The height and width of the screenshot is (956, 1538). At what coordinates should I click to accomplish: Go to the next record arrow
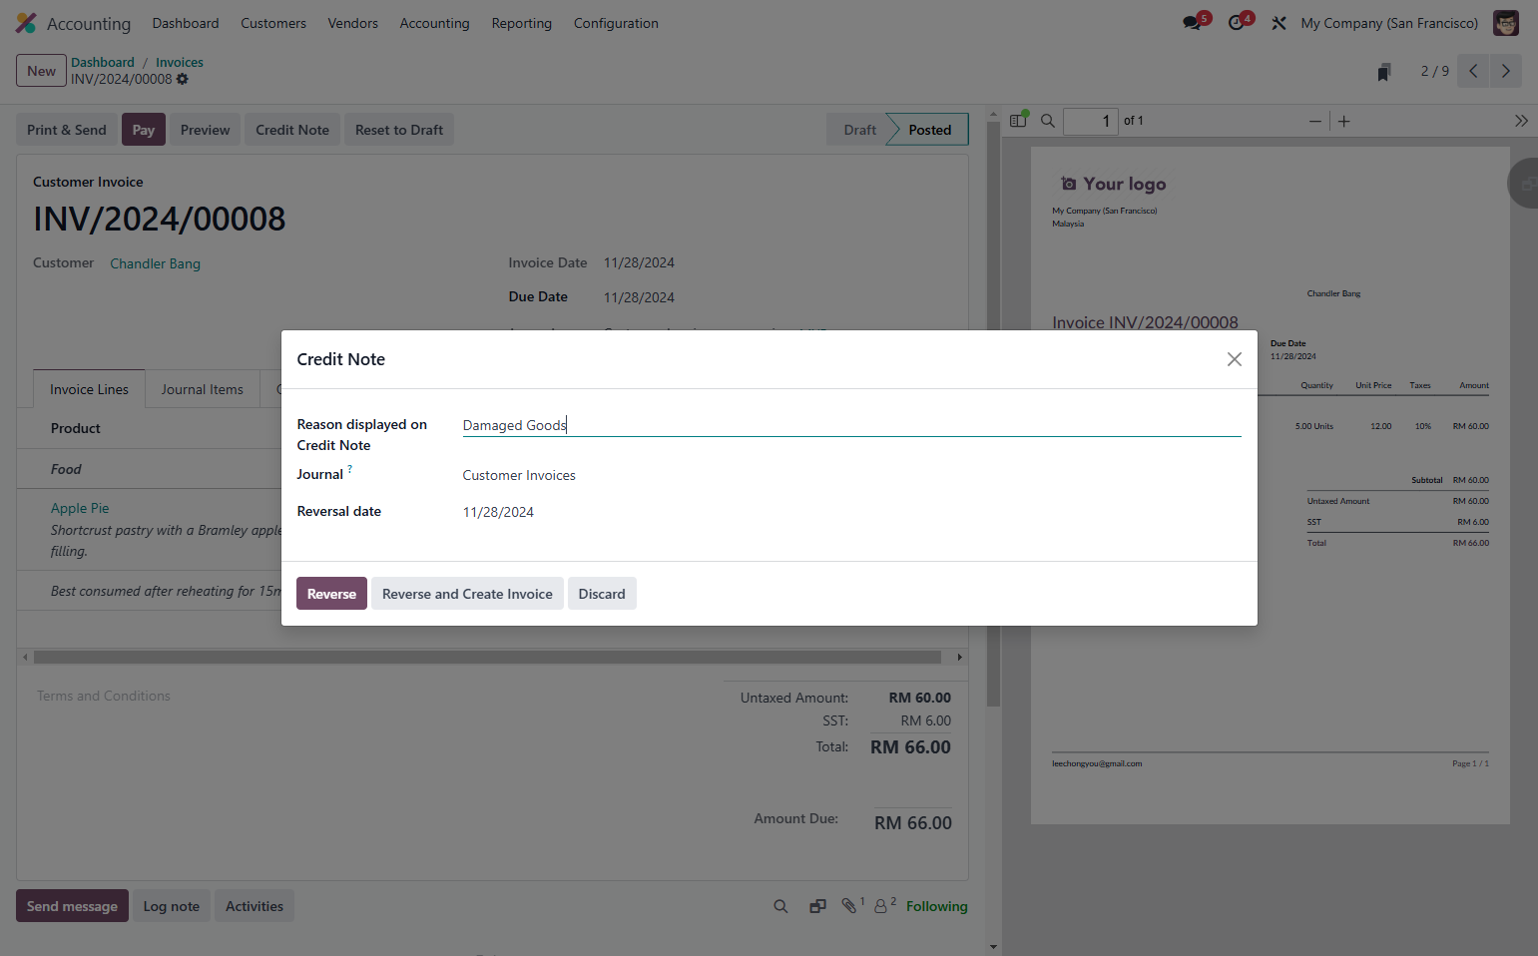point(1506,71)
